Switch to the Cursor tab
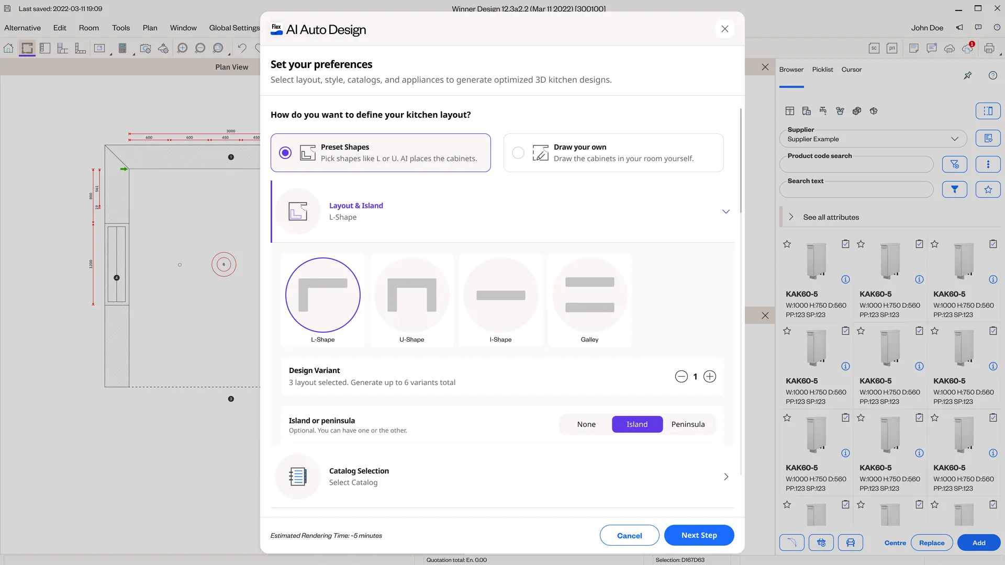This screenshot has width=1005, height=565. coord(851,70)
